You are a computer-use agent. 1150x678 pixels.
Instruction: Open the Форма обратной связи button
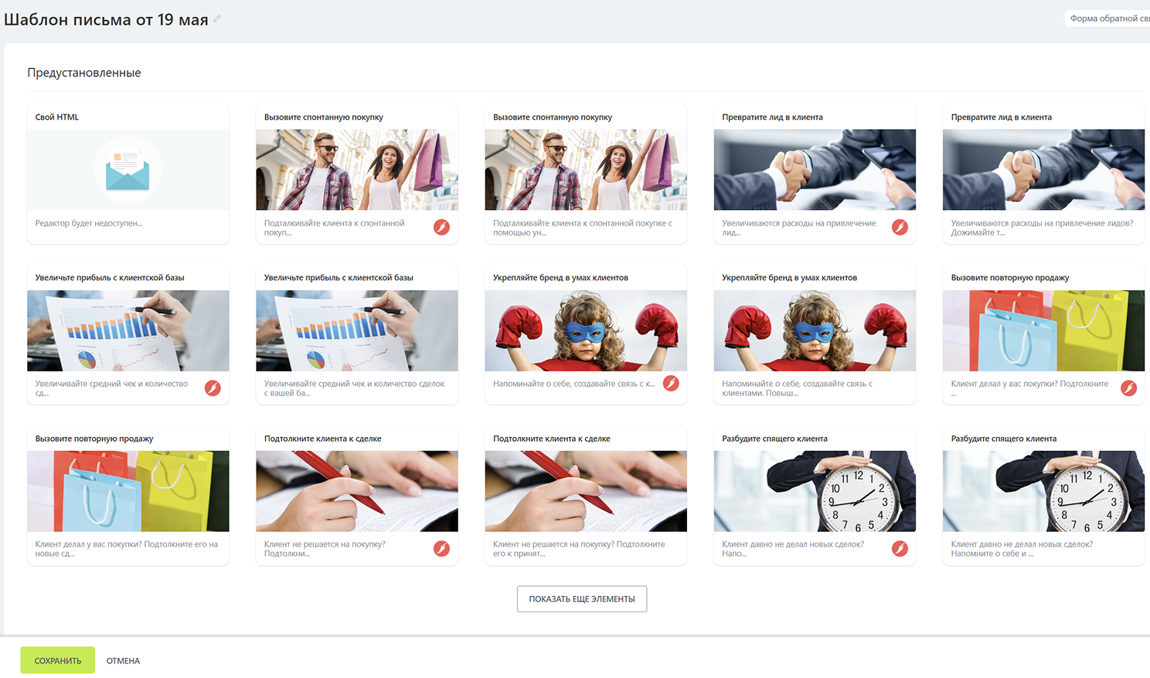point(1107,19)
